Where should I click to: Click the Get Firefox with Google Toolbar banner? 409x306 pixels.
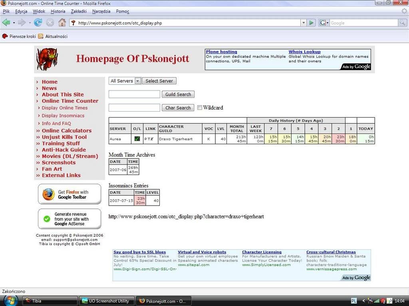(x=69, y=194)
